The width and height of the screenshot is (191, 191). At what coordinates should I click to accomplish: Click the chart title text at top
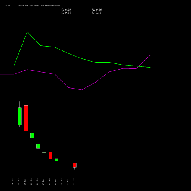[32, 5]
